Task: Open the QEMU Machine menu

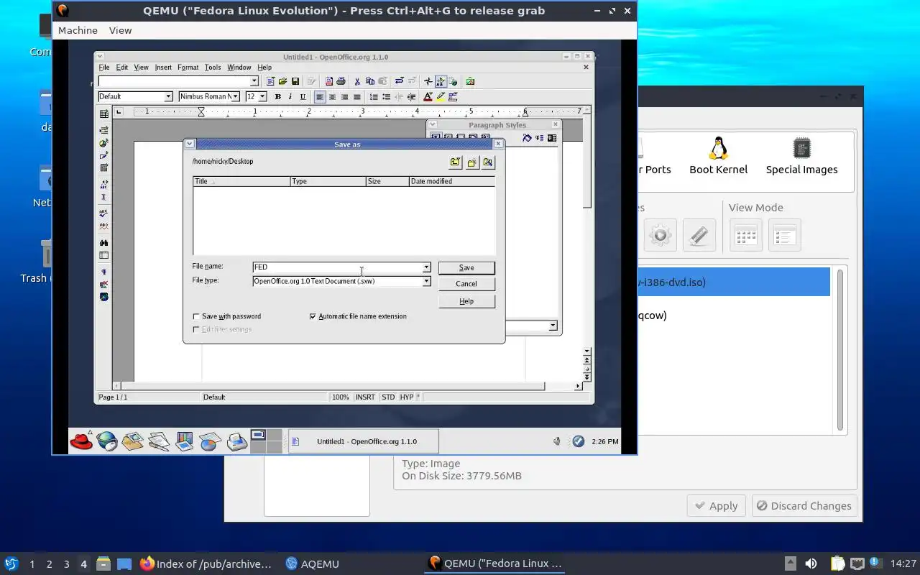Action: (78, 30)
